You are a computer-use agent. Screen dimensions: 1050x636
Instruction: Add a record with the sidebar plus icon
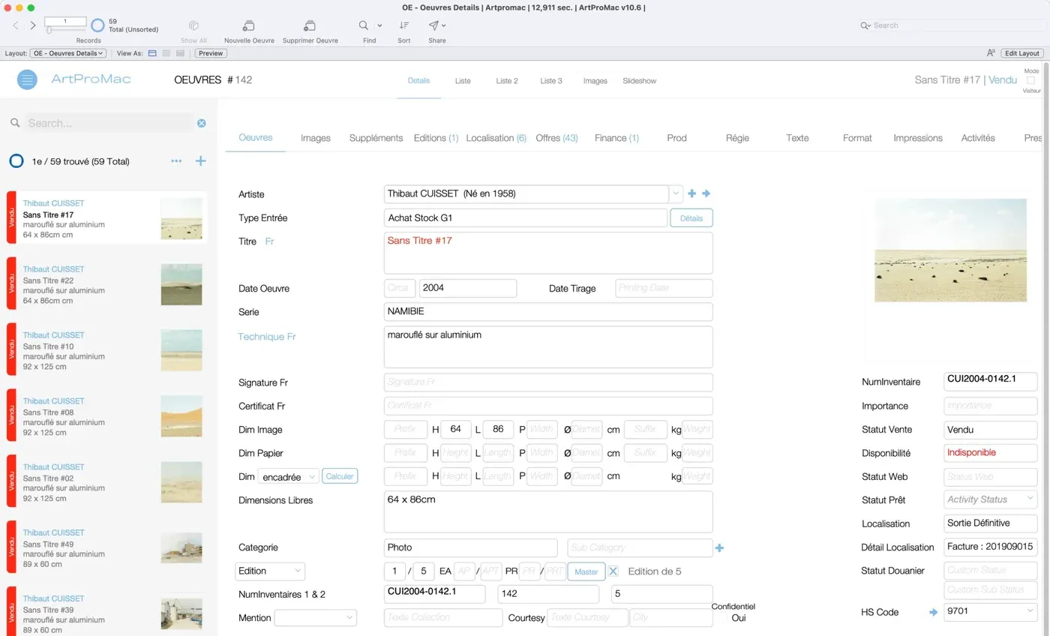pos(200,161)
